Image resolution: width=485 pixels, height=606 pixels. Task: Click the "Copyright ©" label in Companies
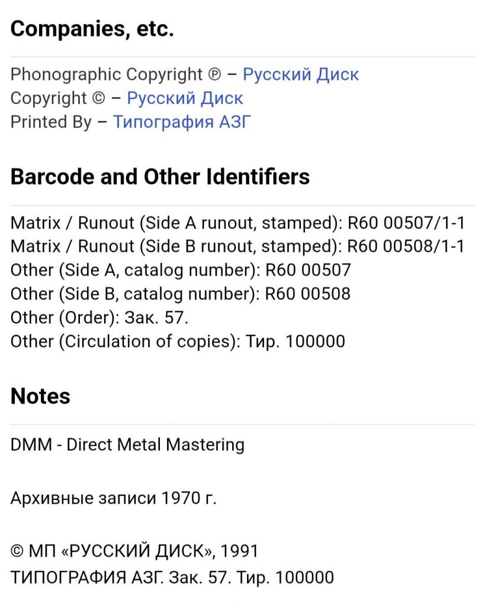click(57, 98)
